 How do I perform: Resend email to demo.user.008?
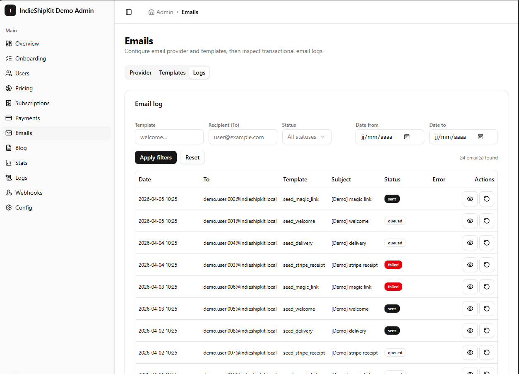click(x=487, y=331)
